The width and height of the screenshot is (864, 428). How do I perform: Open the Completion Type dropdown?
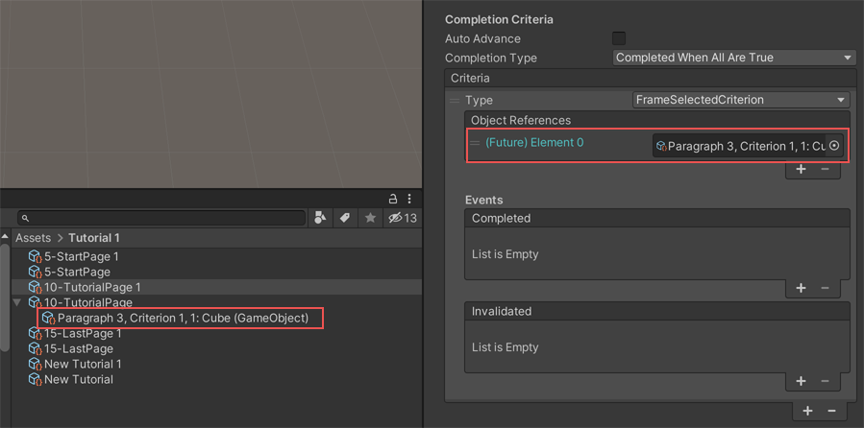[x=734, y=58]
